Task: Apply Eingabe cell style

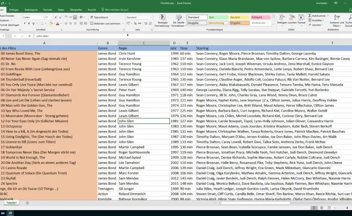Action: (239, 23)
